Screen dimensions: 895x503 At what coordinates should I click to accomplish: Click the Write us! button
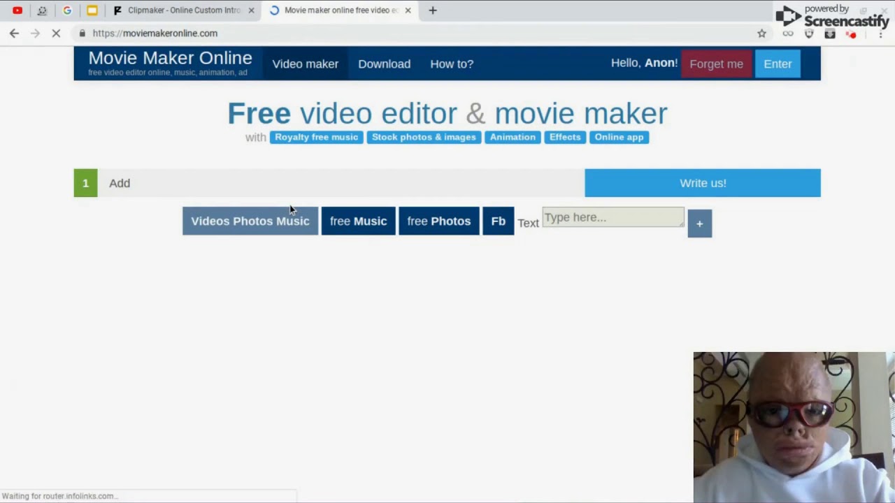click(x=703, y=183)
